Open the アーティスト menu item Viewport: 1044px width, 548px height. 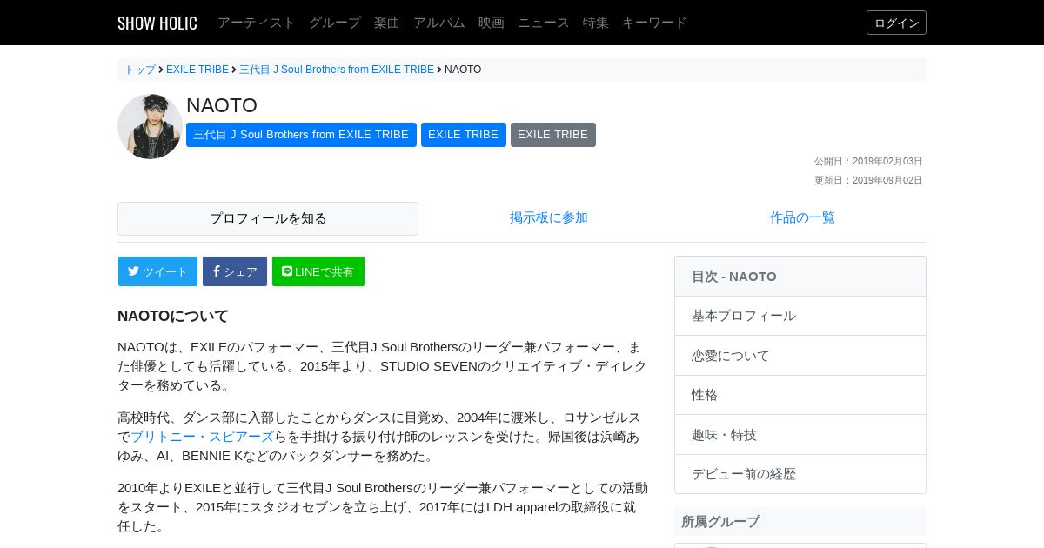point(257,23)
